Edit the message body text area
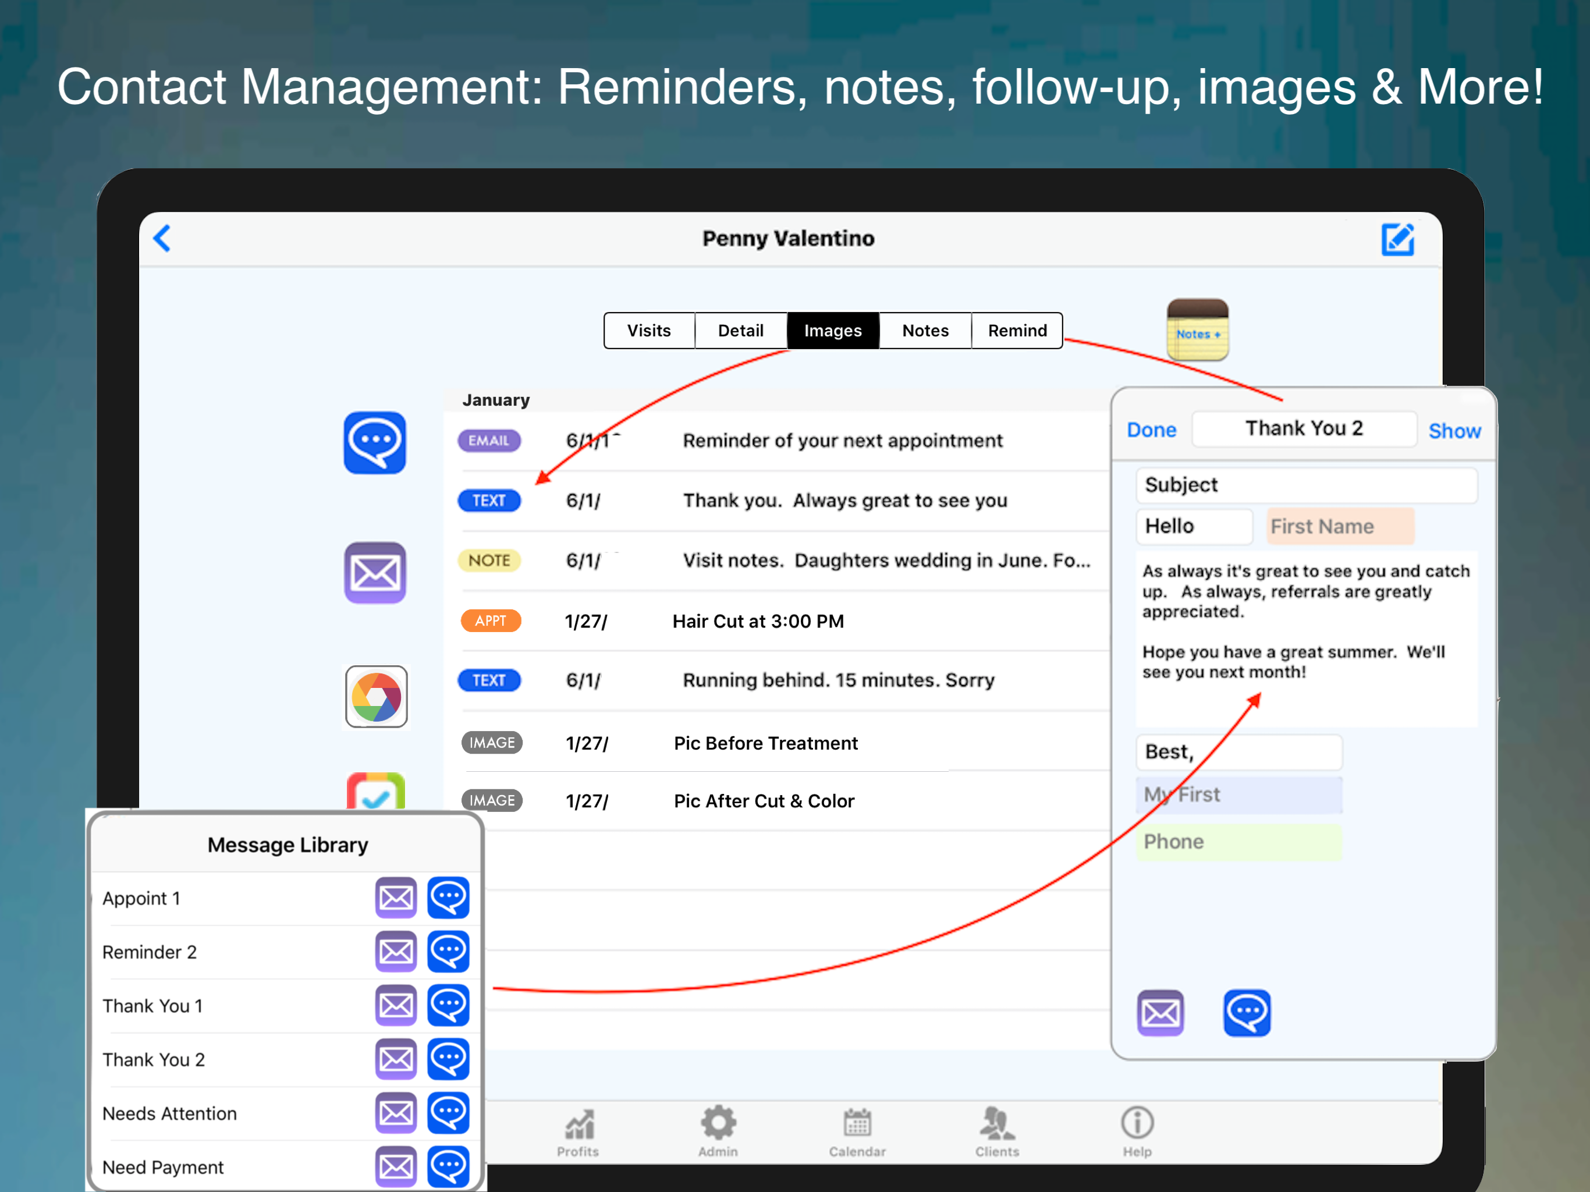Viewport: 1590px width, 1192px height. pos(1307,639)
